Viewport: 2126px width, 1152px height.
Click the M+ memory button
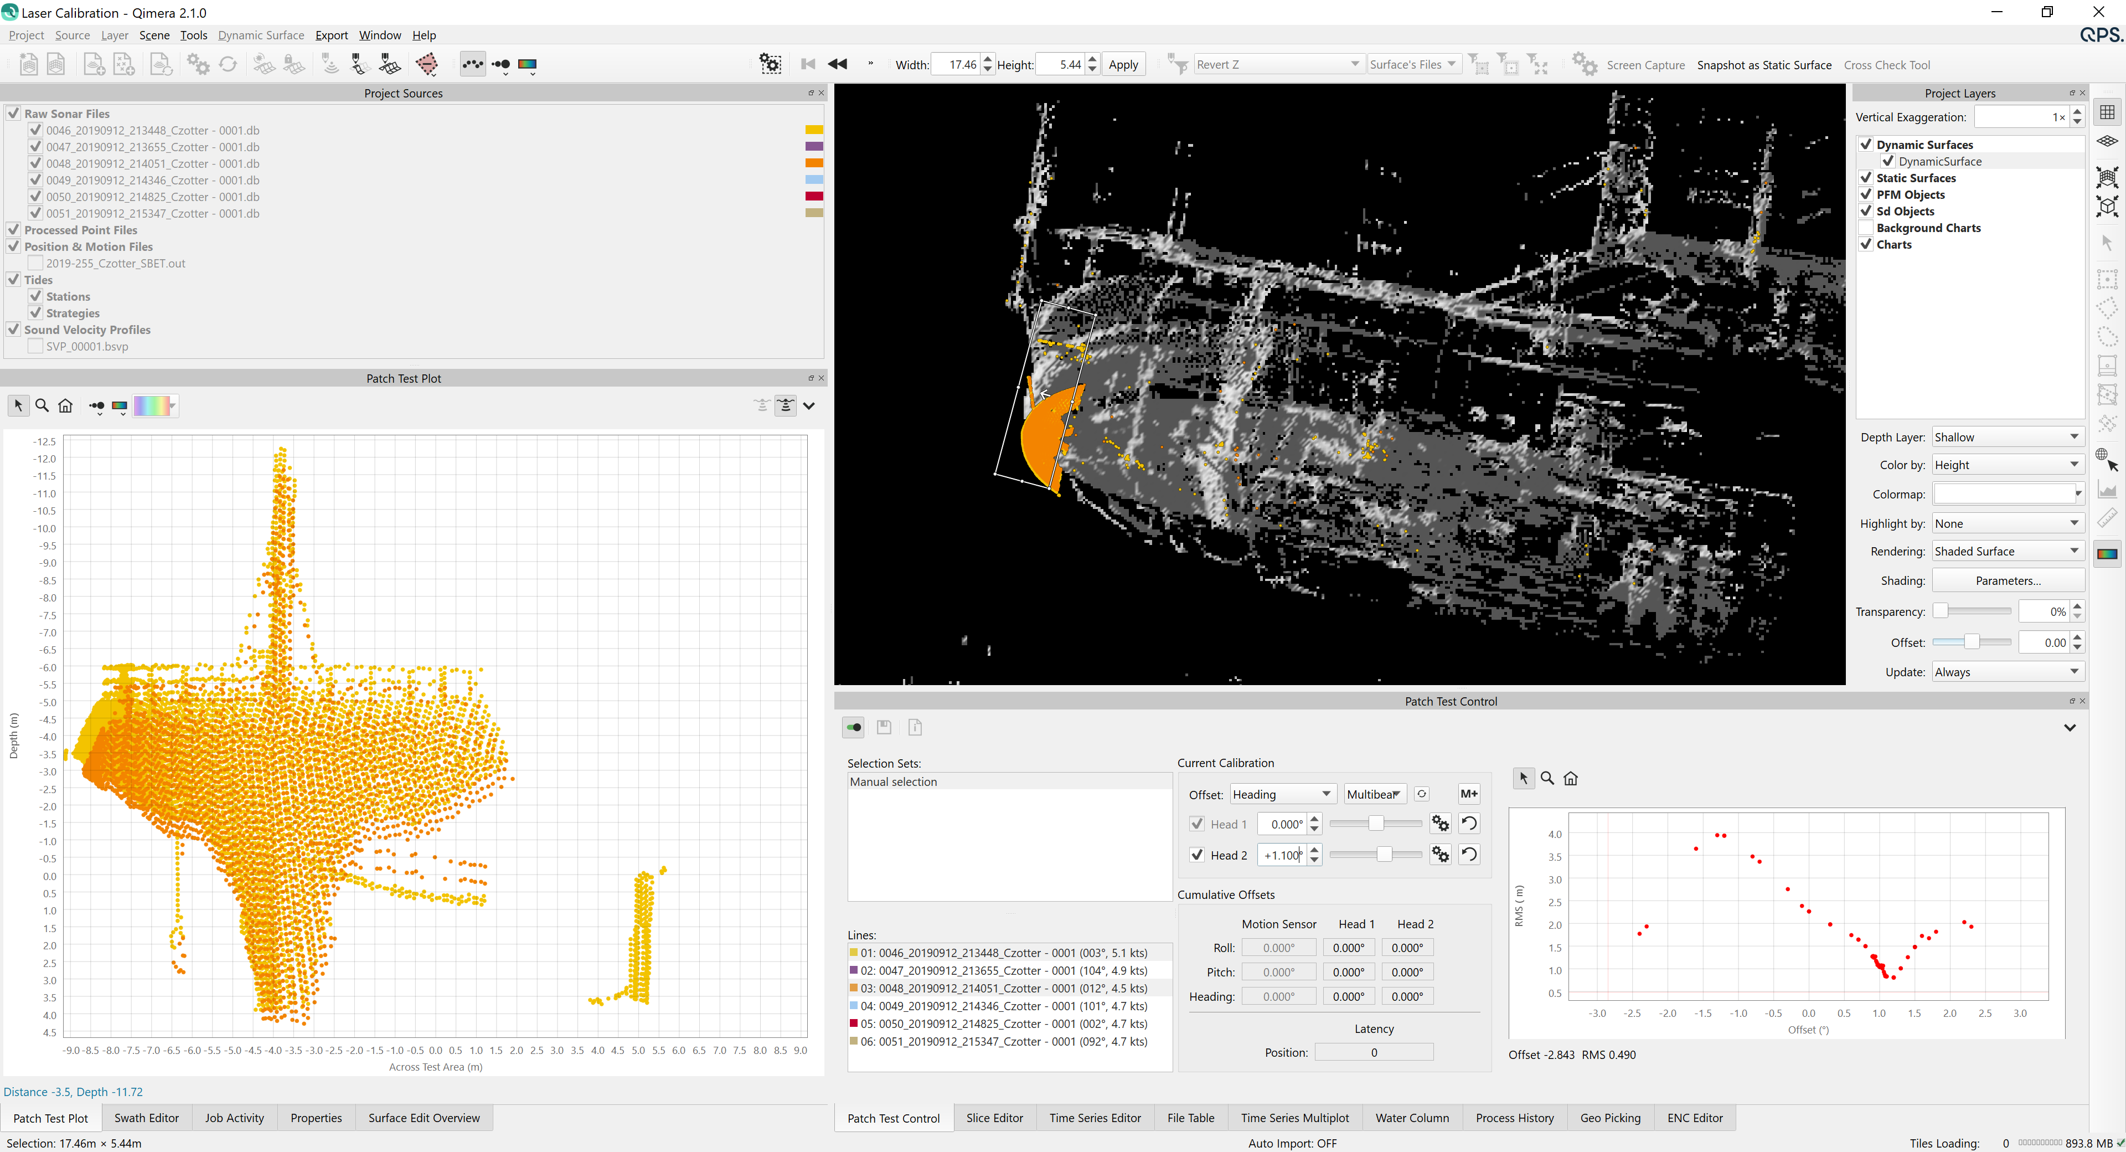(1468, 794)
